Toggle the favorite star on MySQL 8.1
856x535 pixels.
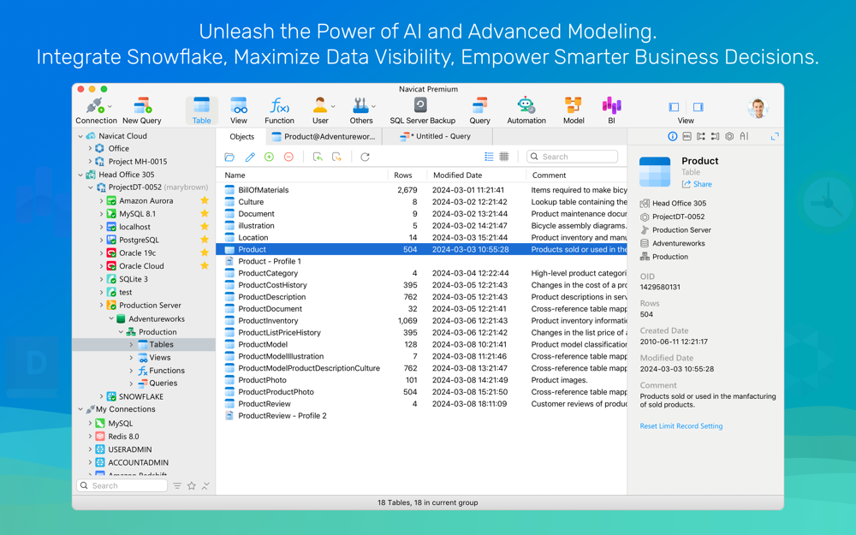tap(205, 213)
